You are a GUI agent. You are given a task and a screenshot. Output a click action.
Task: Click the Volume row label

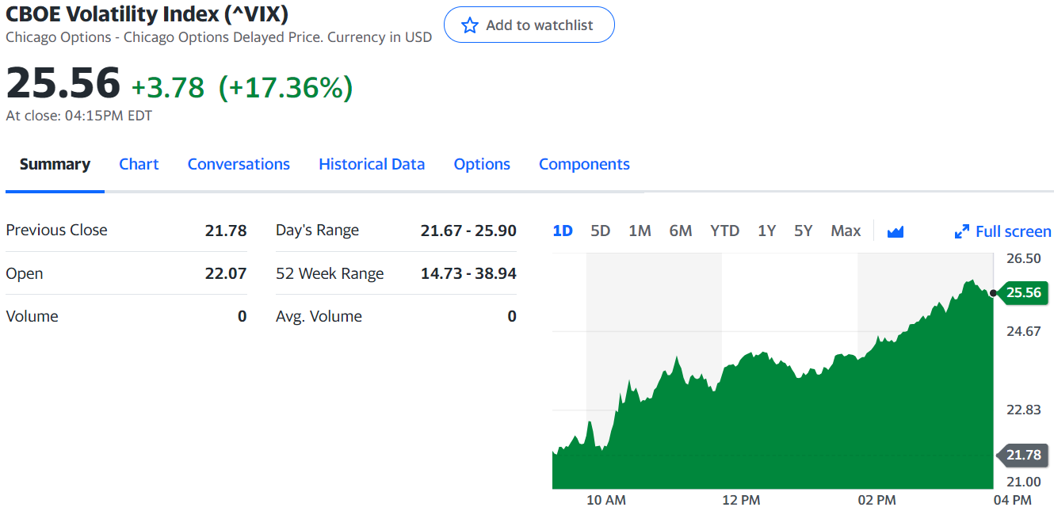tap(32, 316)
